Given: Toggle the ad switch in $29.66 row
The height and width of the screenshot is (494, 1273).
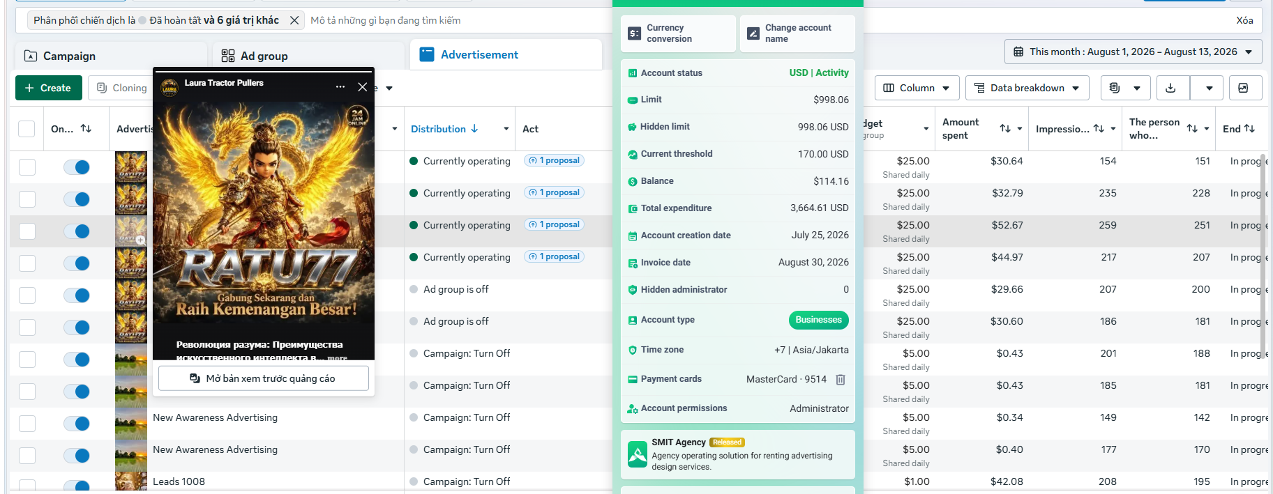Looking at the screenshot, I should click(77, 295).
